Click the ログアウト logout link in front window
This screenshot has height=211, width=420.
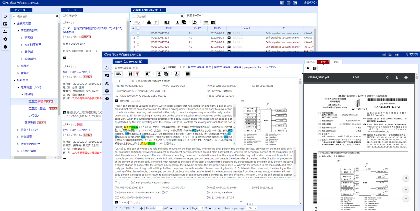(x=412, y=54)
